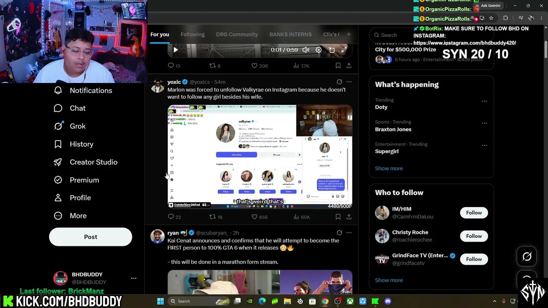Open ryan's profile avatar
548x308 pixels.
coord(158,237)
